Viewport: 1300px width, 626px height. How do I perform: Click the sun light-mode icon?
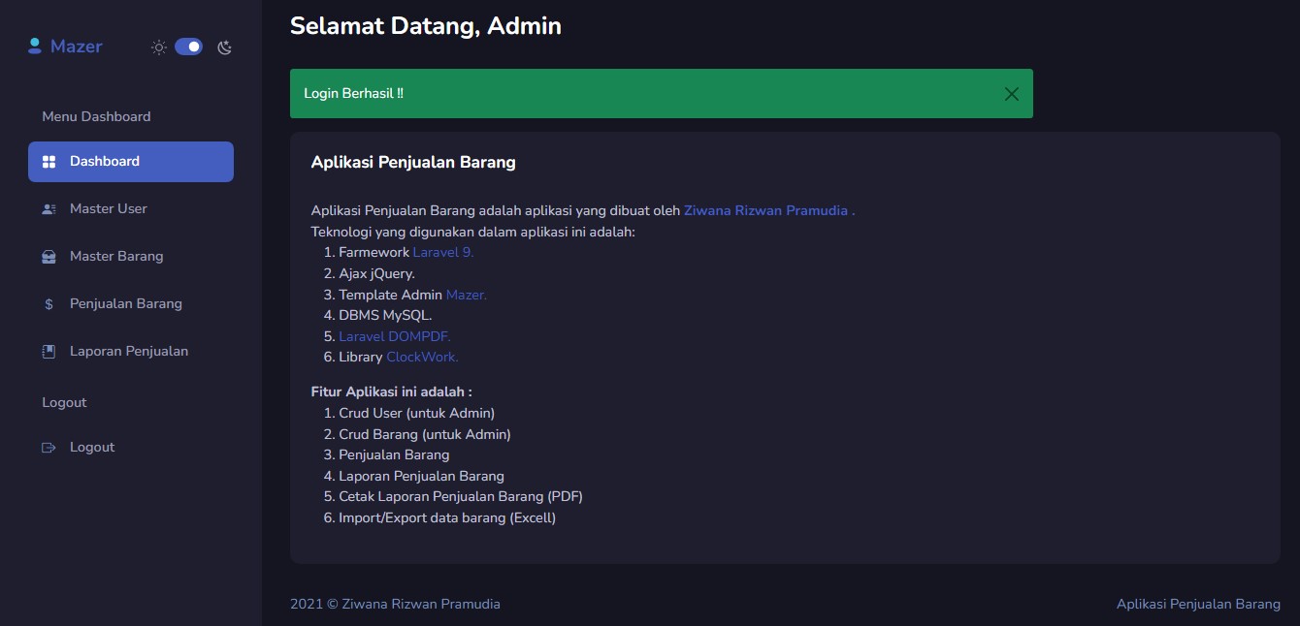pos(159,47)
